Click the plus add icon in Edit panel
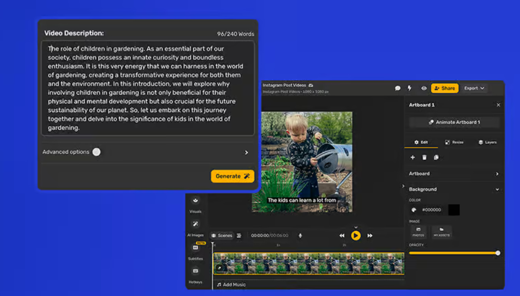The width and height of the screenshot is (520, 296). (412, 158)
